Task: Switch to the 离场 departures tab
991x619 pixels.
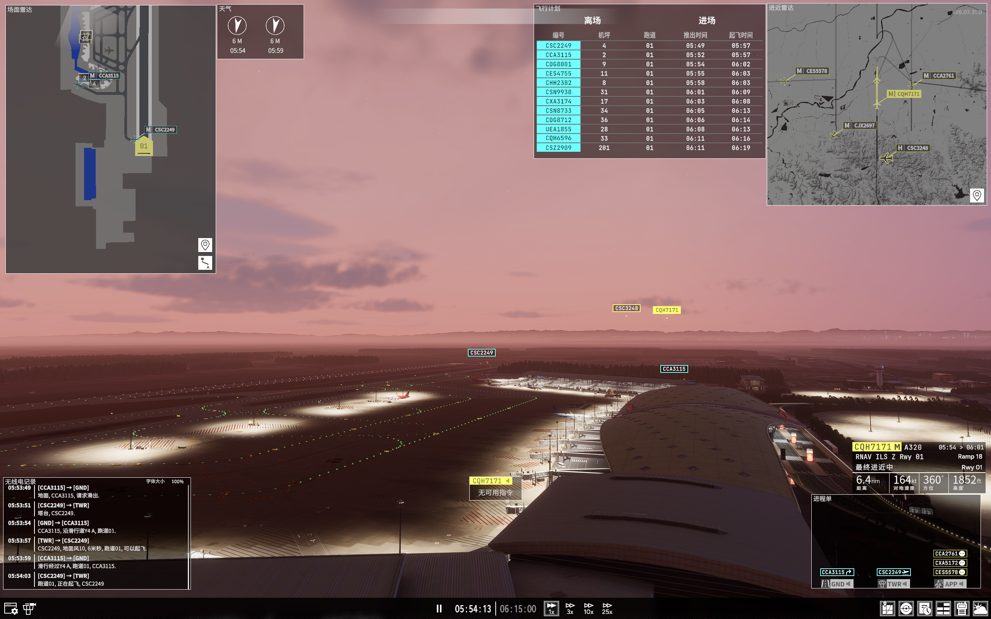Action: [592, 21]
